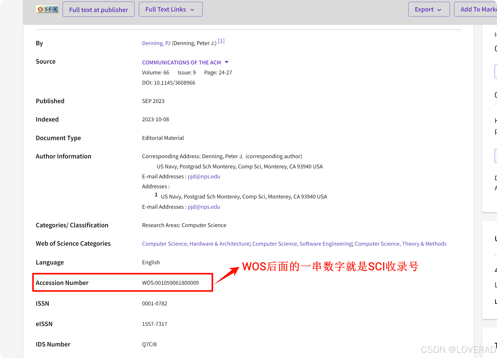This screenshot has height=358, width=497.
Task: Open COMMUNICATIONS OF THE ACM journal link
Action: 181,63
